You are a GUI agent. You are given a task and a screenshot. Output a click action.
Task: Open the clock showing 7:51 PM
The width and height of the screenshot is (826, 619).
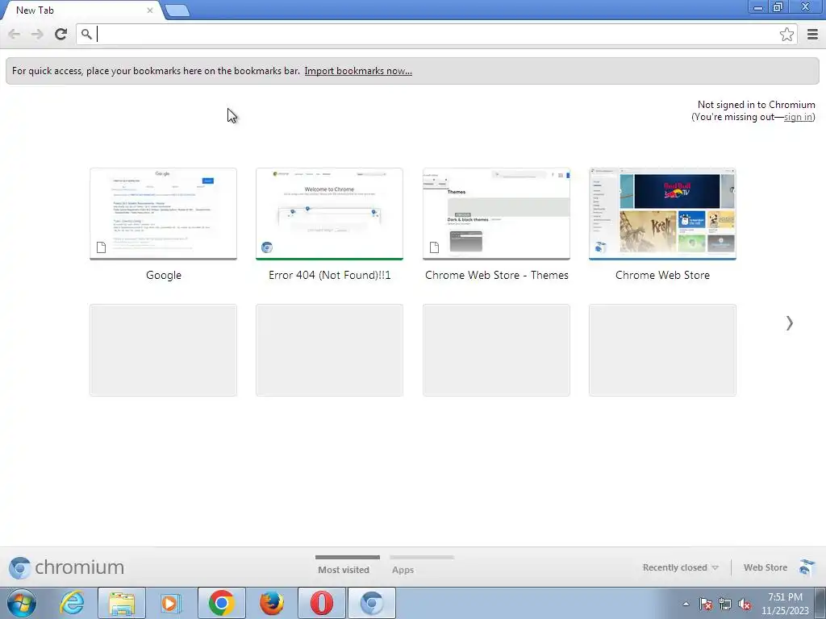click(x=785, y=604)
